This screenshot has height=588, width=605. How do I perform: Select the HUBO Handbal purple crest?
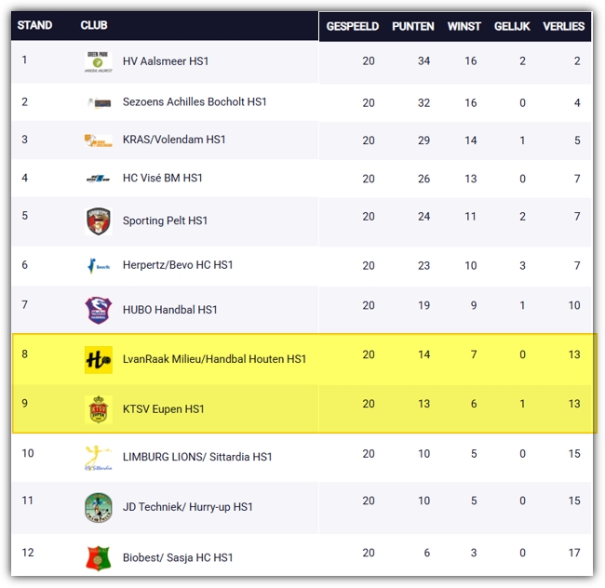[x=99, y=310]
